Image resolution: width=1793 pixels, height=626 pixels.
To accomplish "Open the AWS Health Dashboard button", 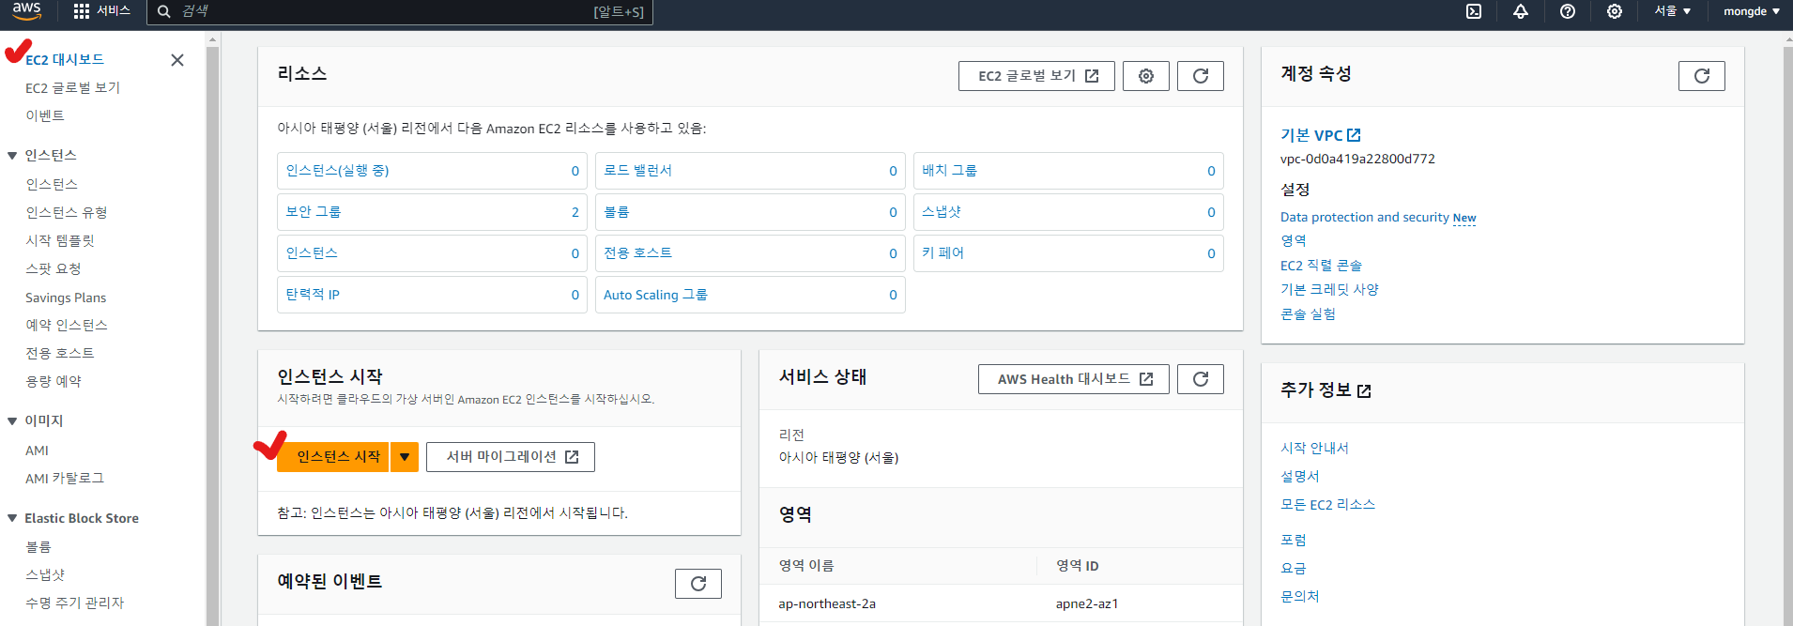I will (x=1073, y=379).
